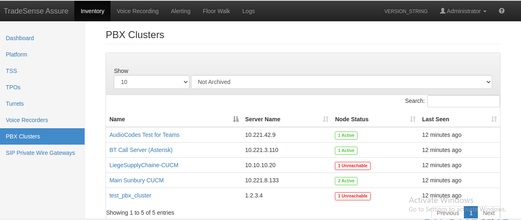Screen dimensions: 521x220
Task: Select page 1 in pagination
Action: pyautogui.click(x=471, y=213)
